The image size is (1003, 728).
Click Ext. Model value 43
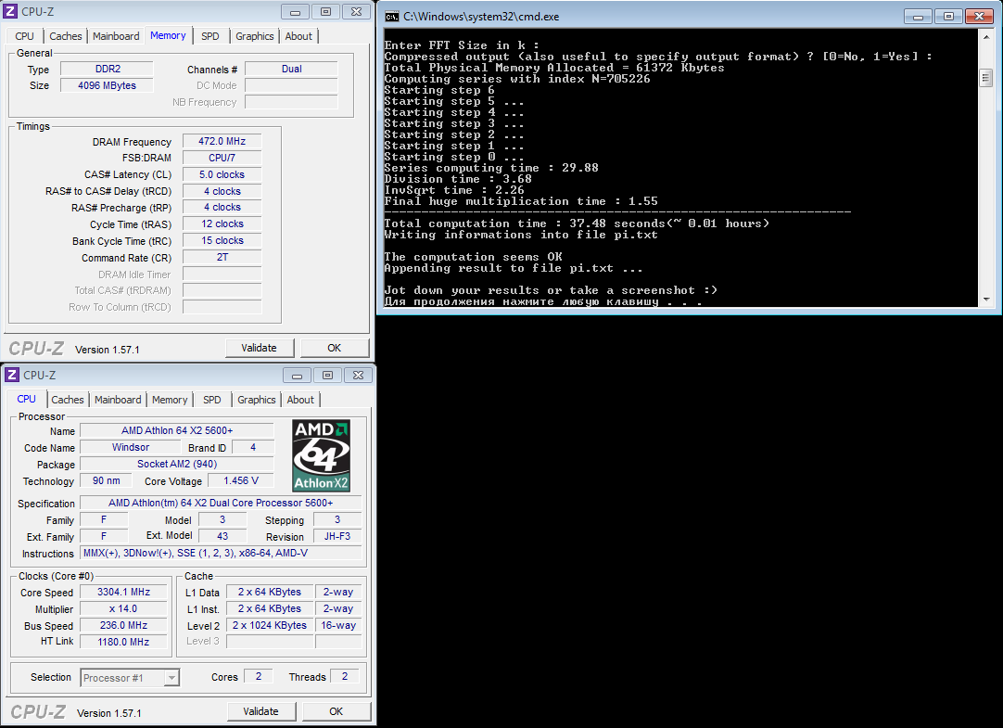[x=222, y=536]
